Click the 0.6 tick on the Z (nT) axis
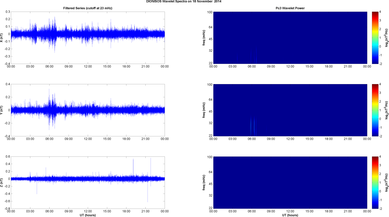The width and height of the screenshot is (389, 217). coord(8,157)
